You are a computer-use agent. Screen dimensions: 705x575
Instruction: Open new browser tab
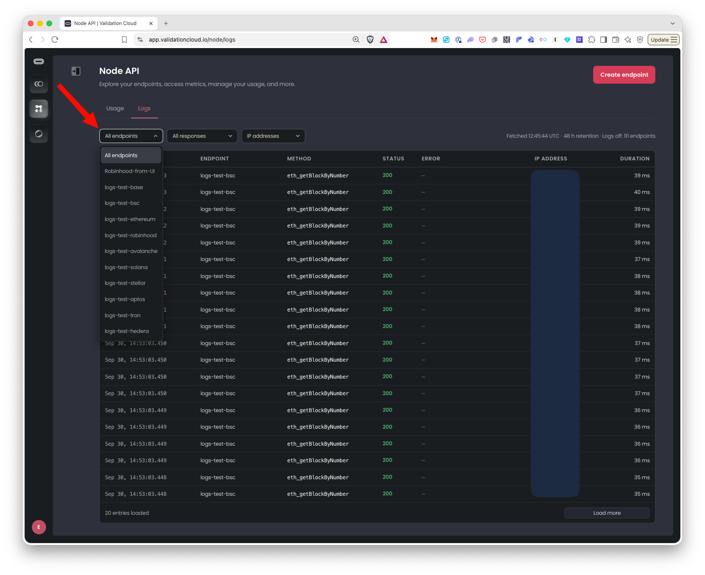pyautogui.click(x=166, y=23)
